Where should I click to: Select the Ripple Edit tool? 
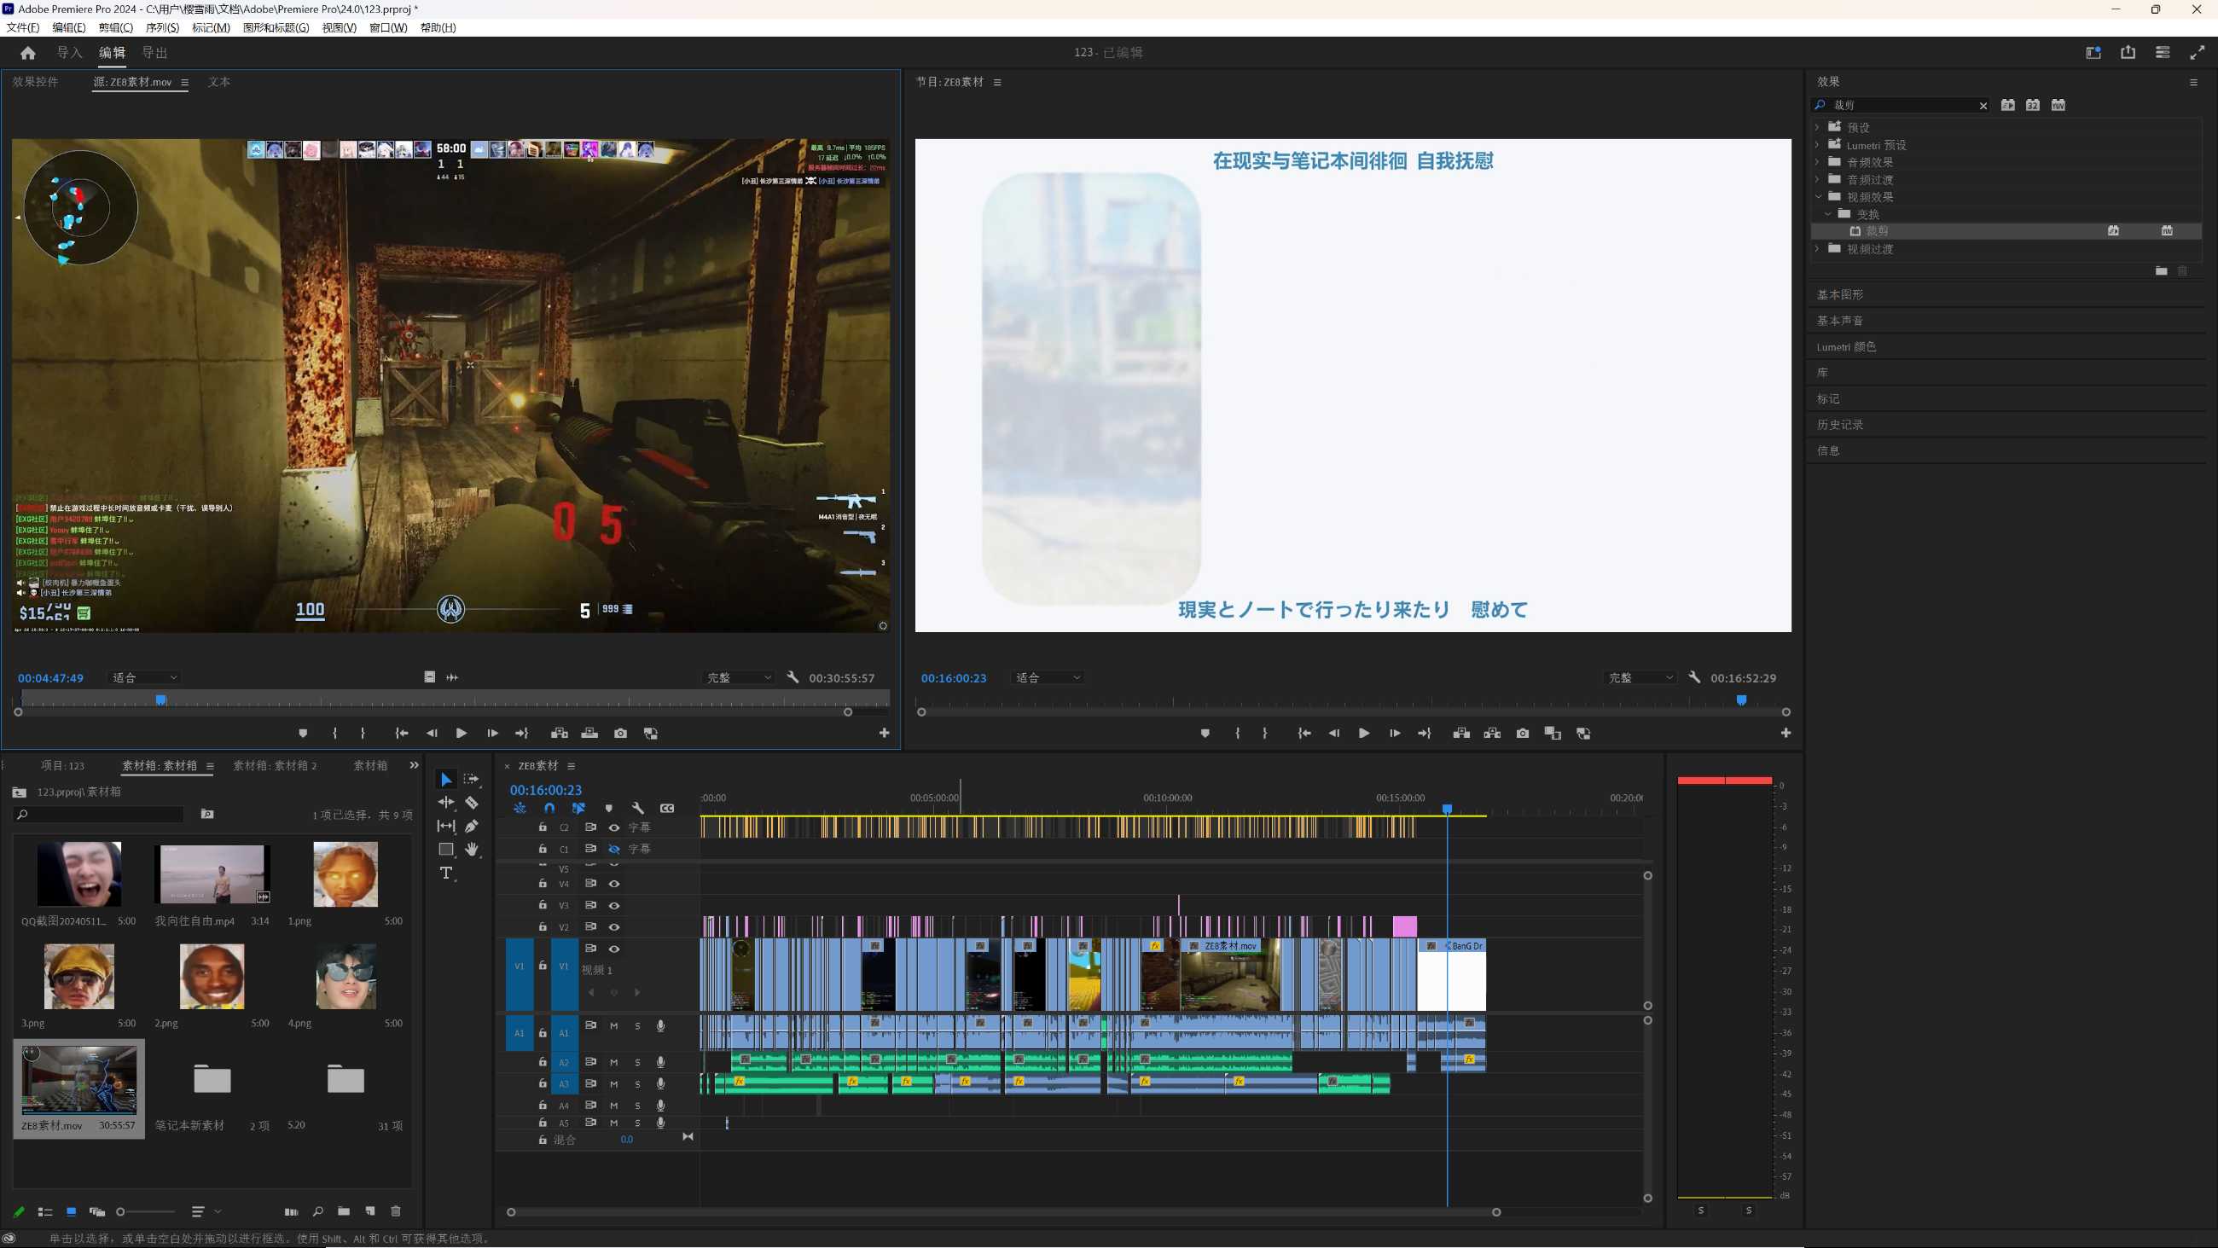click(x=445, y=803)
